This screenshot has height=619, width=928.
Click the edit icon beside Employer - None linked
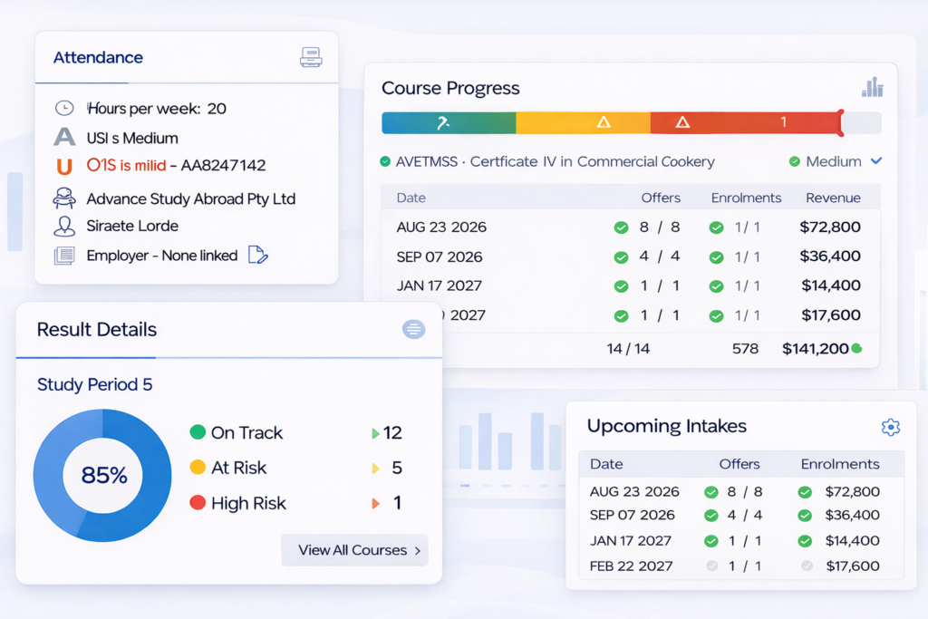pos(257,256)
